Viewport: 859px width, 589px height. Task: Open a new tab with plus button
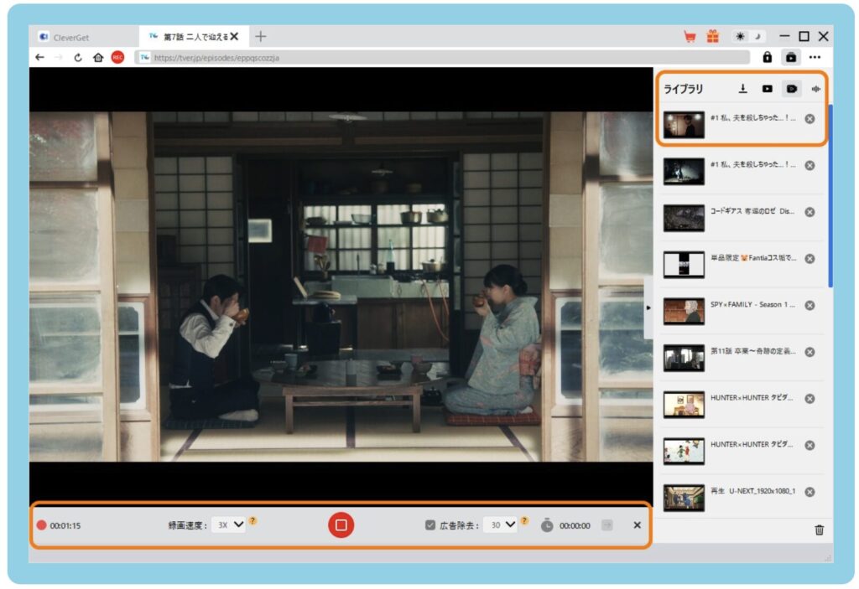261,36
